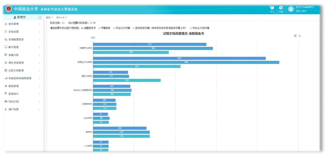Click the 552 bar for 刑事司法学院
328x157 pixels.
pos(150,44)
